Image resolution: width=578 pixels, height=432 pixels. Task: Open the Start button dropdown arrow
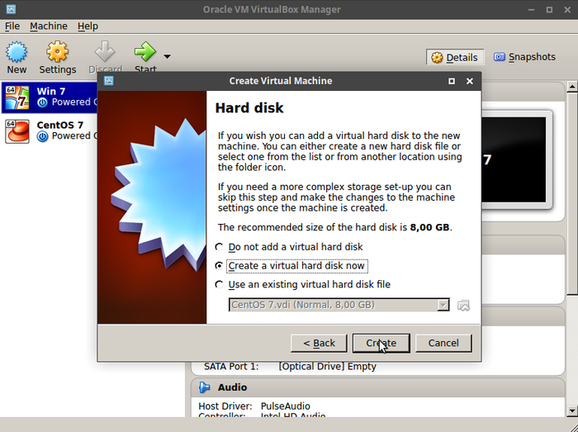pyautogui.click(x=167, y=56)
